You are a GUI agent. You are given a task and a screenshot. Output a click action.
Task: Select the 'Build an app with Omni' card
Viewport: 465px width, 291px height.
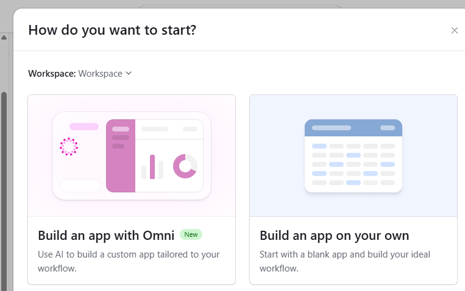pyautogui.click(x=132, y=190)
